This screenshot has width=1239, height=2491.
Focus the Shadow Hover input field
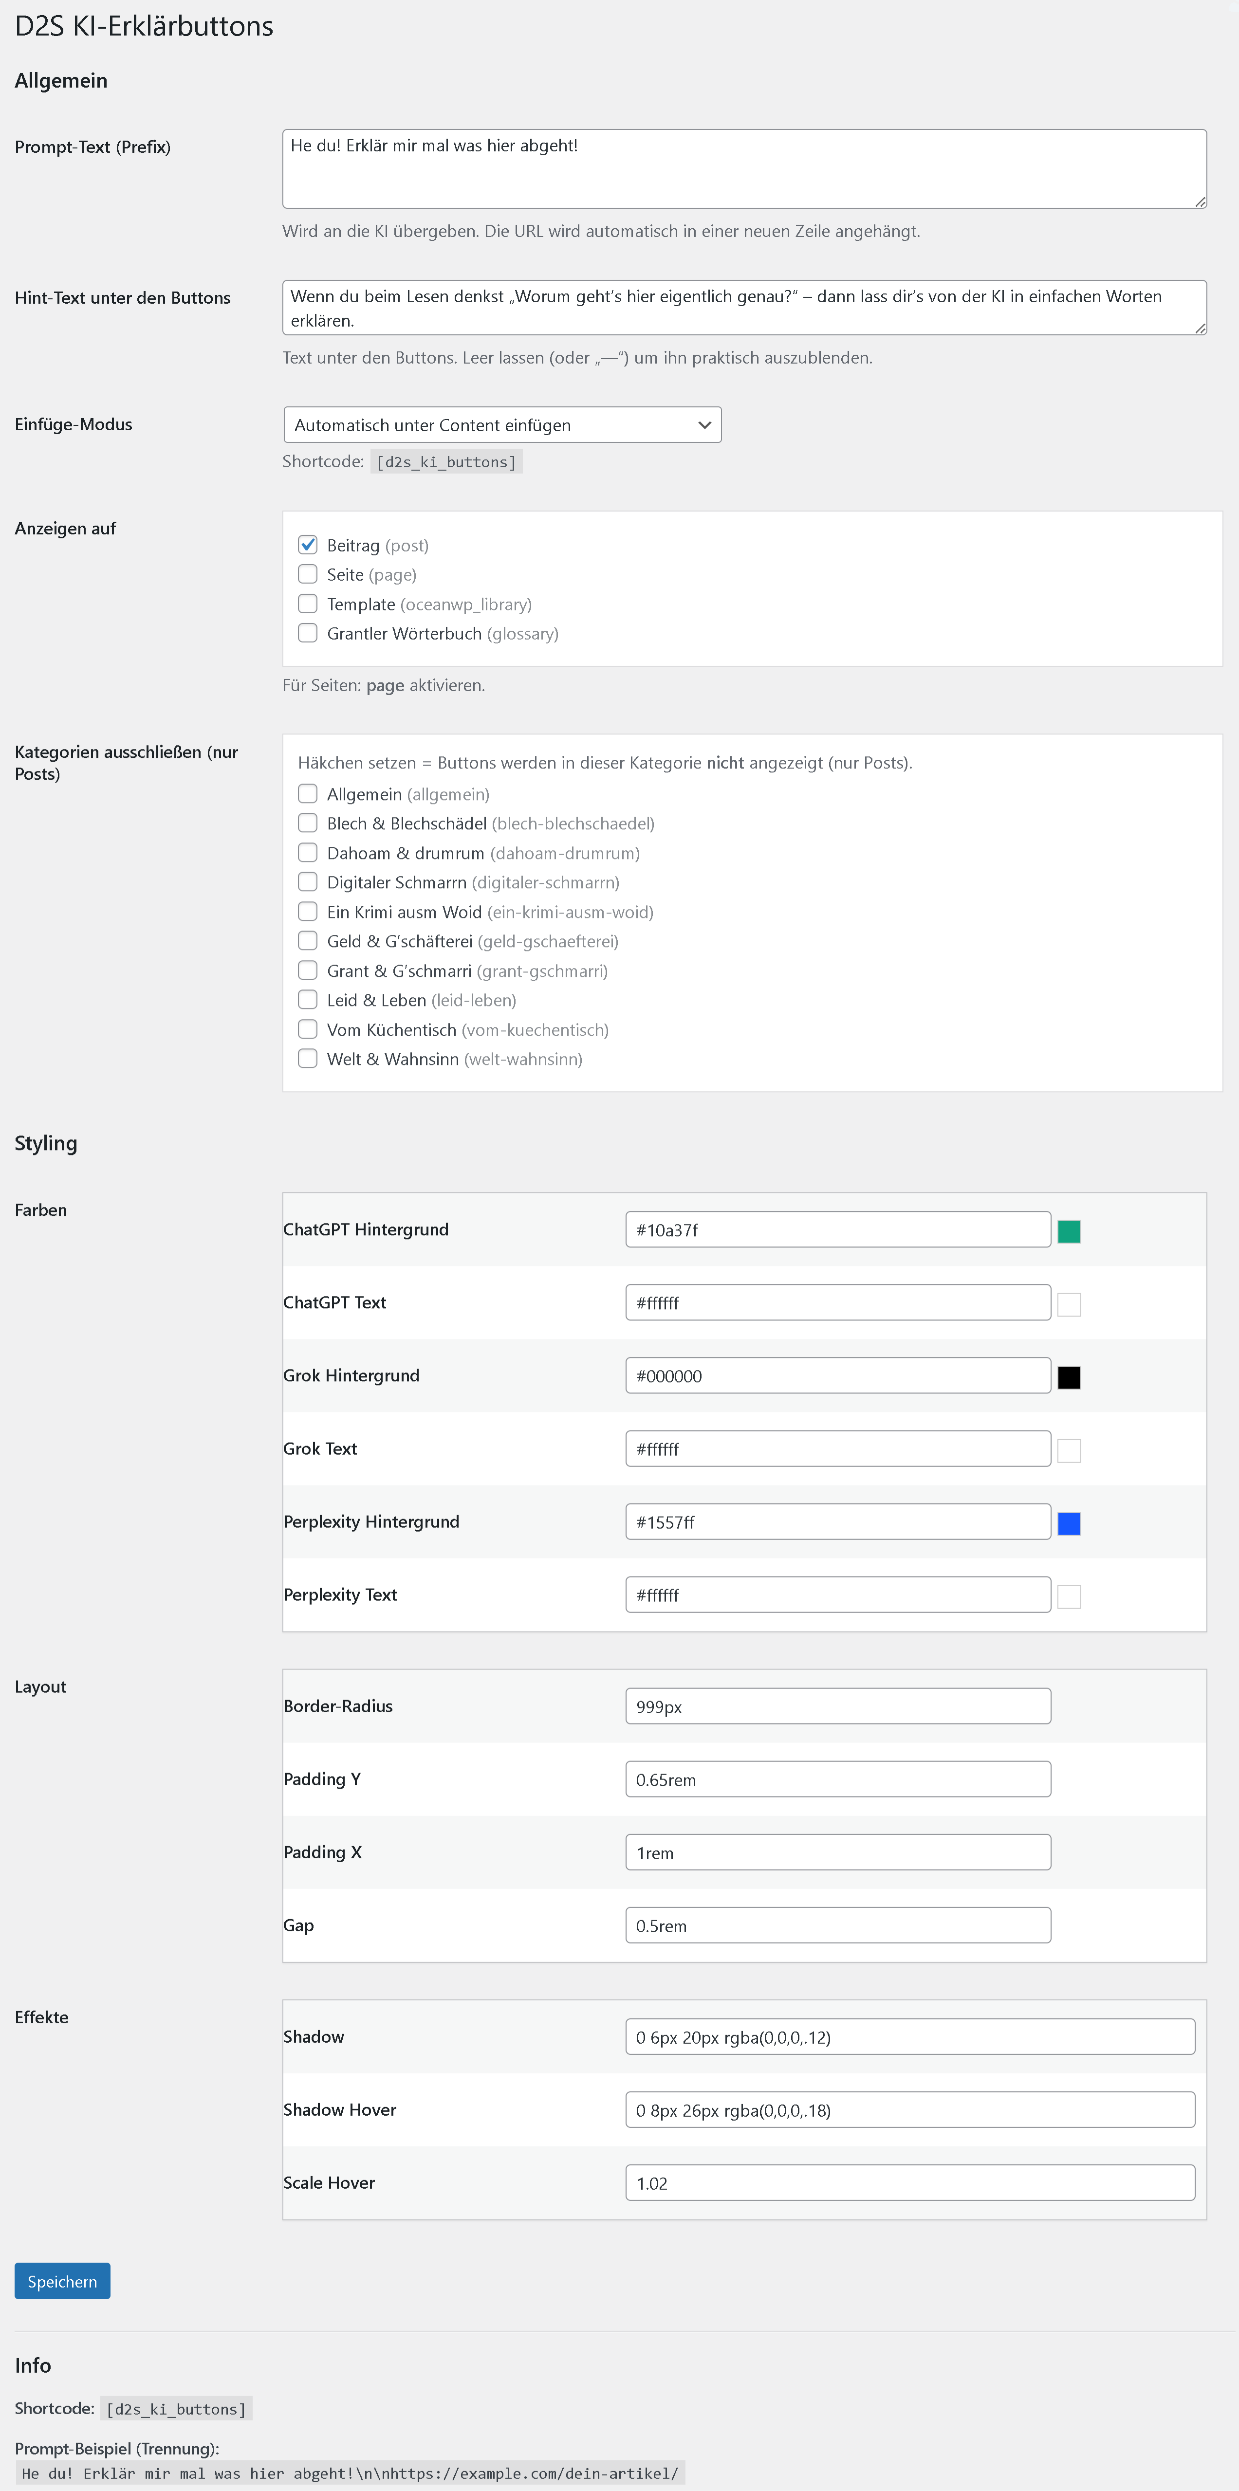click(909, 2110)
